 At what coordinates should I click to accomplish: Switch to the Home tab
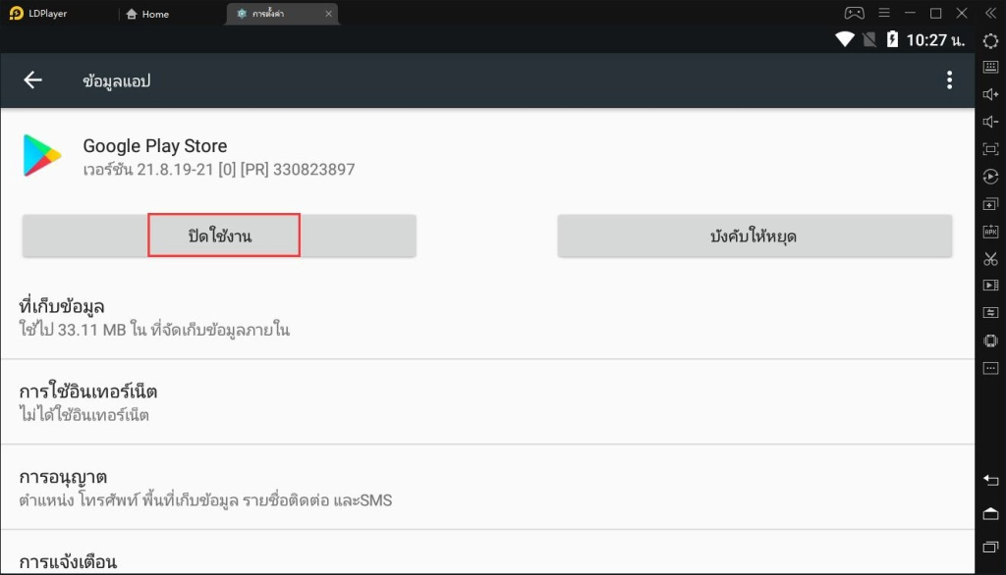click(147, 14)
